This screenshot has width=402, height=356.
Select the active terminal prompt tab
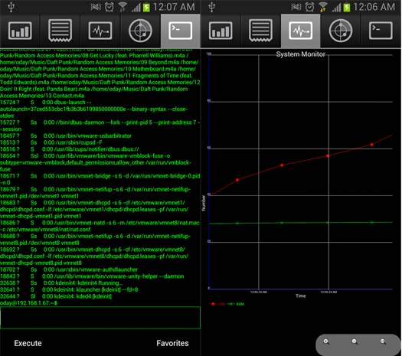(x=181, y=31)
